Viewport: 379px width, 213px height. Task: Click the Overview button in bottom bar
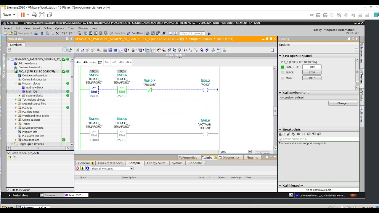click(x=52, y=195)
